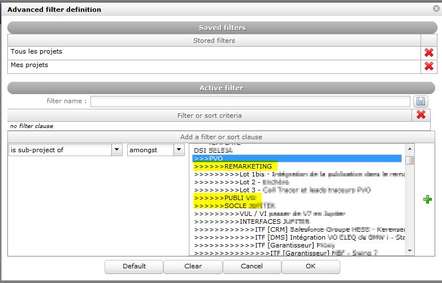Apply the 'Mes projets' stored filter
Image resolution: width=442 pixels, height=283 pixels.
coord(29,65)
